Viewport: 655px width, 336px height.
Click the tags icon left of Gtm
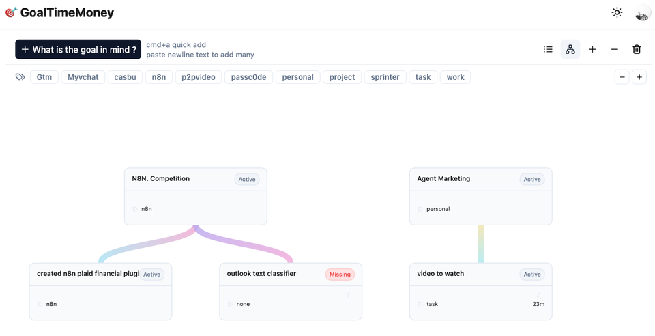click(x=20, y=77)
